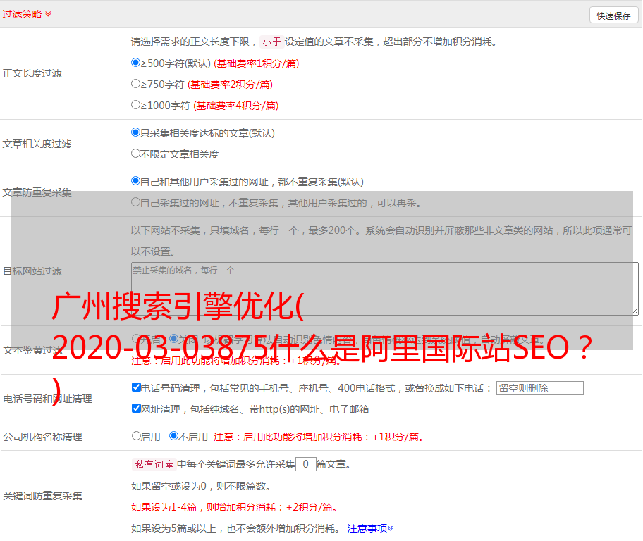643x541 pixels.
Task: Click the red text 如果设为1-4篇，则增加积分消耗
Action: 235,507
